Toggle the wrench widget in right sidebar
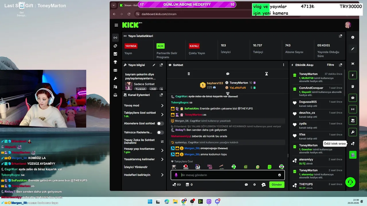Viewport: 367px width, 206px height. point(353,132)
